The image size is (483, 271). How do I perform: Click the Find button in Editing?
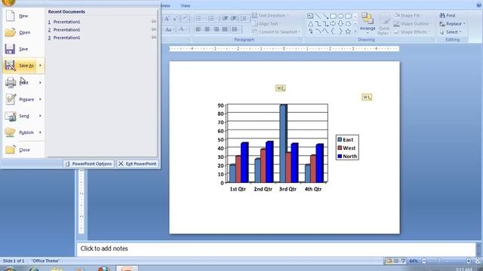448,15
